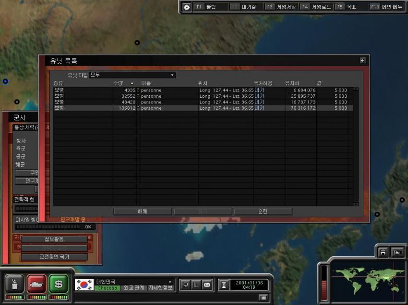
Task: Open the chat log list icon
Action: point(264,297)
